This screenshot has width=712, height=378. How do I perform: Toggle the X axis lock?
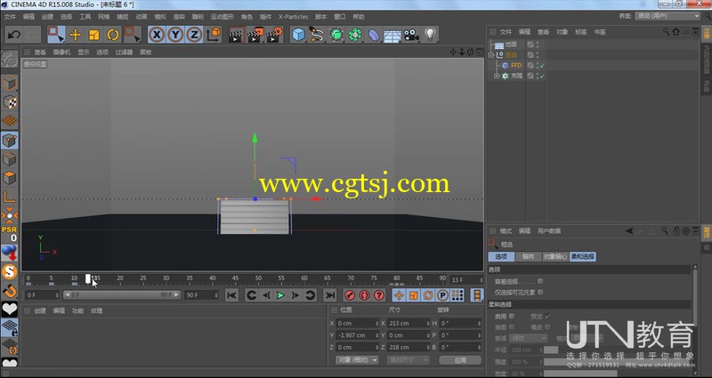pyautogui.click(x=157, y=35)
